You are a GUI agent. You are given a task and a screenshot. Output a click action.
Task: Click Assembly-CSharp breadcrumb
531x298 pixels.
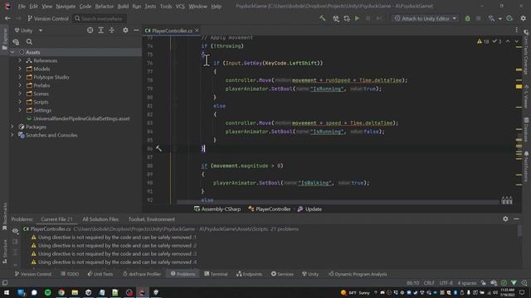tap(217, 209)
